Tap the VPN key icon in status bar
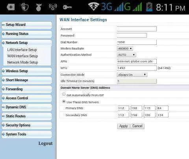This screenshot has height=159, width=189. 67,7
